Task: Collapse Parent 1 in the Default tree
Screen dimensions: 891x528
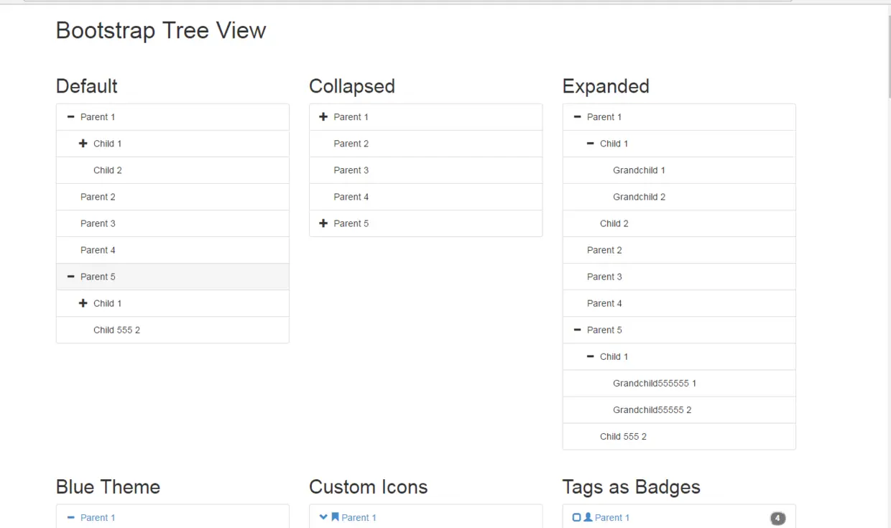Action: [70, 117]
